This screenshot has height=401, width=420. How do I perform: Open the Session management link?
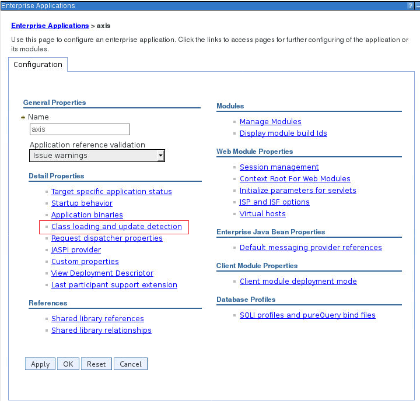pos(279,167)
